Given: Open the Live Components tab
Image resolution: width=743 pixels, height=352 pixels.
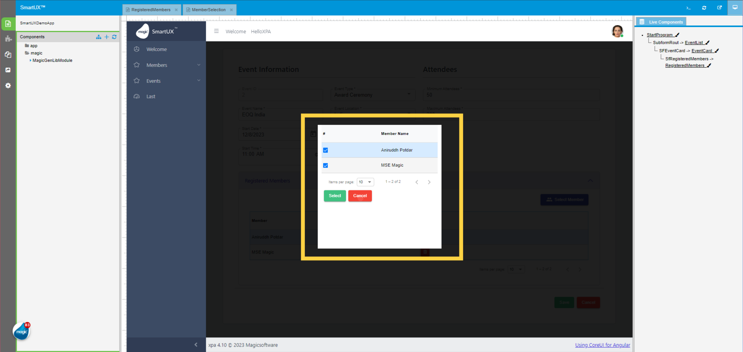Looking at the screenshot, I should [661, 22].
